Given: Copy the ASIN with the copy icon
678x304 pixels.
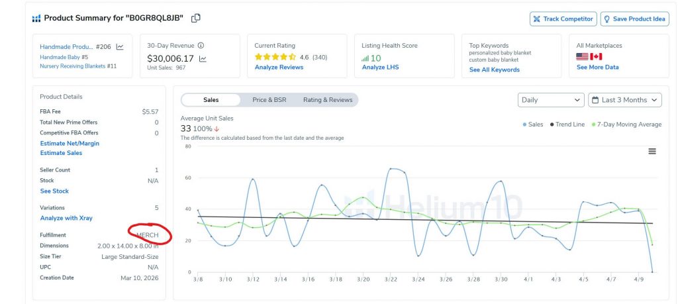Looking at the screenshot, I should (195, 19).
